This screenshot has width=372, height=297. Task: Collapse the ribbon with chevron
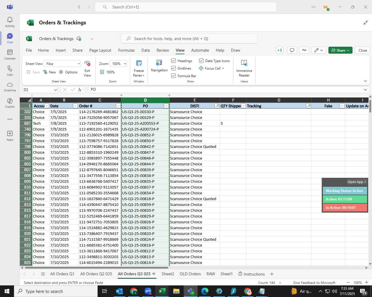(x=365, y=81)
